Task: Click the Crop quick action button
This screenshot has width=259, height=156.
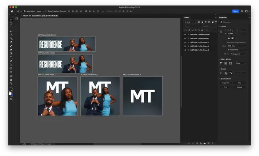Action: coord(239,83)
